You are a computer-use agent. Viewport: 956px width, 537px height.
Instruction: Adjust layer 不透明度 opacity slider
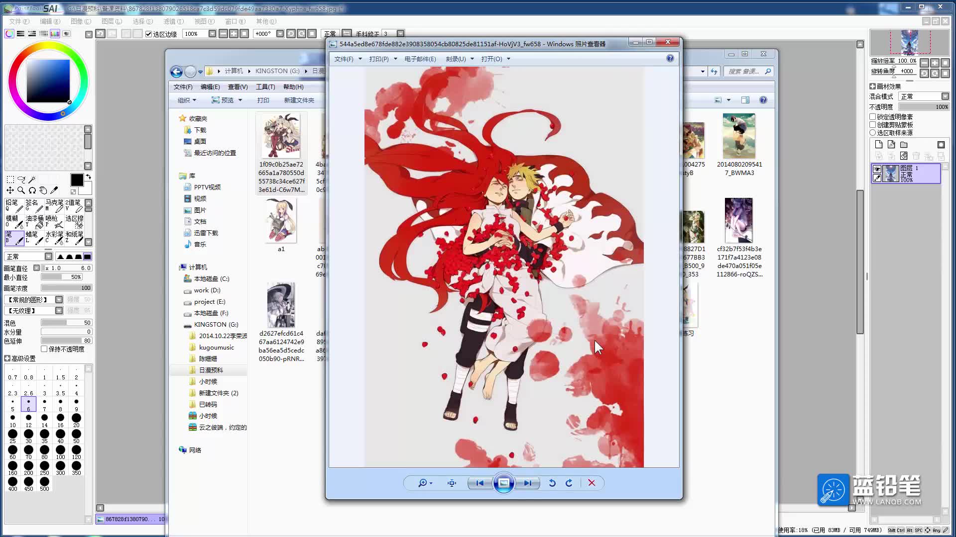point(924,107)
